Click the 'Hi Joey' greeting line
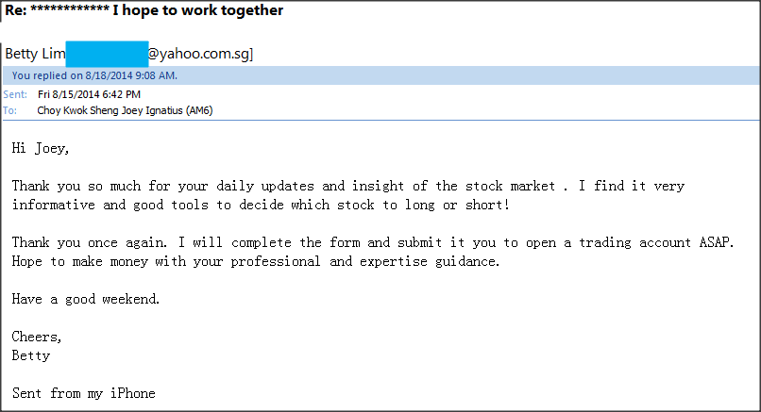Viewport: 761px width, 412px height. (41, 148)
